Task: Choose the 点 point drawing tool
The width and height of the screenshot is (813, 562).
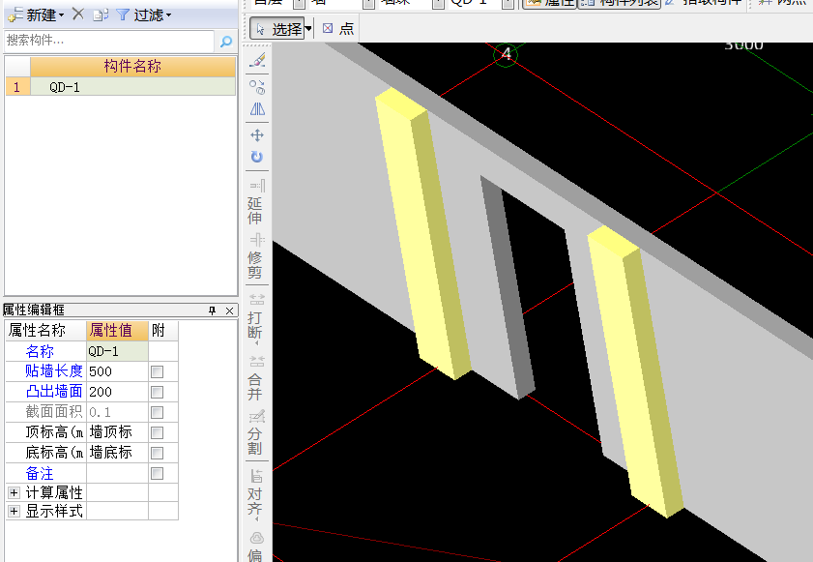Action: point(338,29)
